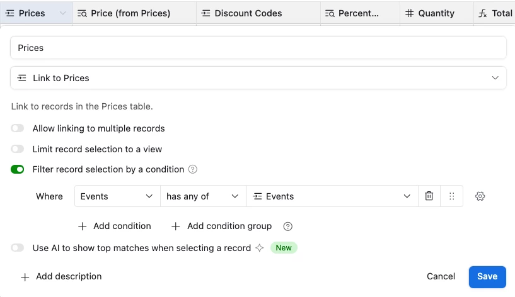
Task: Click help icon next to Add condition group
Action: [x=288, y=227]
